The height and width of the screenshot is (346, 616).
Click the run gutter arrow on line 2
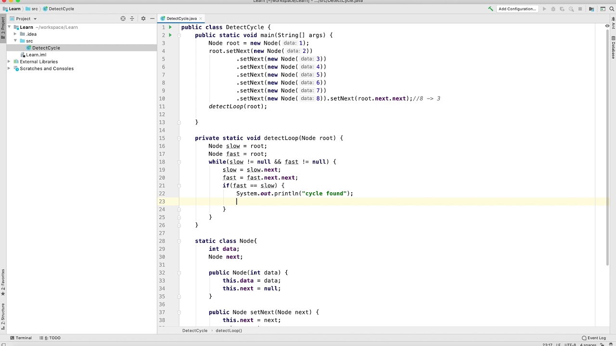click(170, 35)
